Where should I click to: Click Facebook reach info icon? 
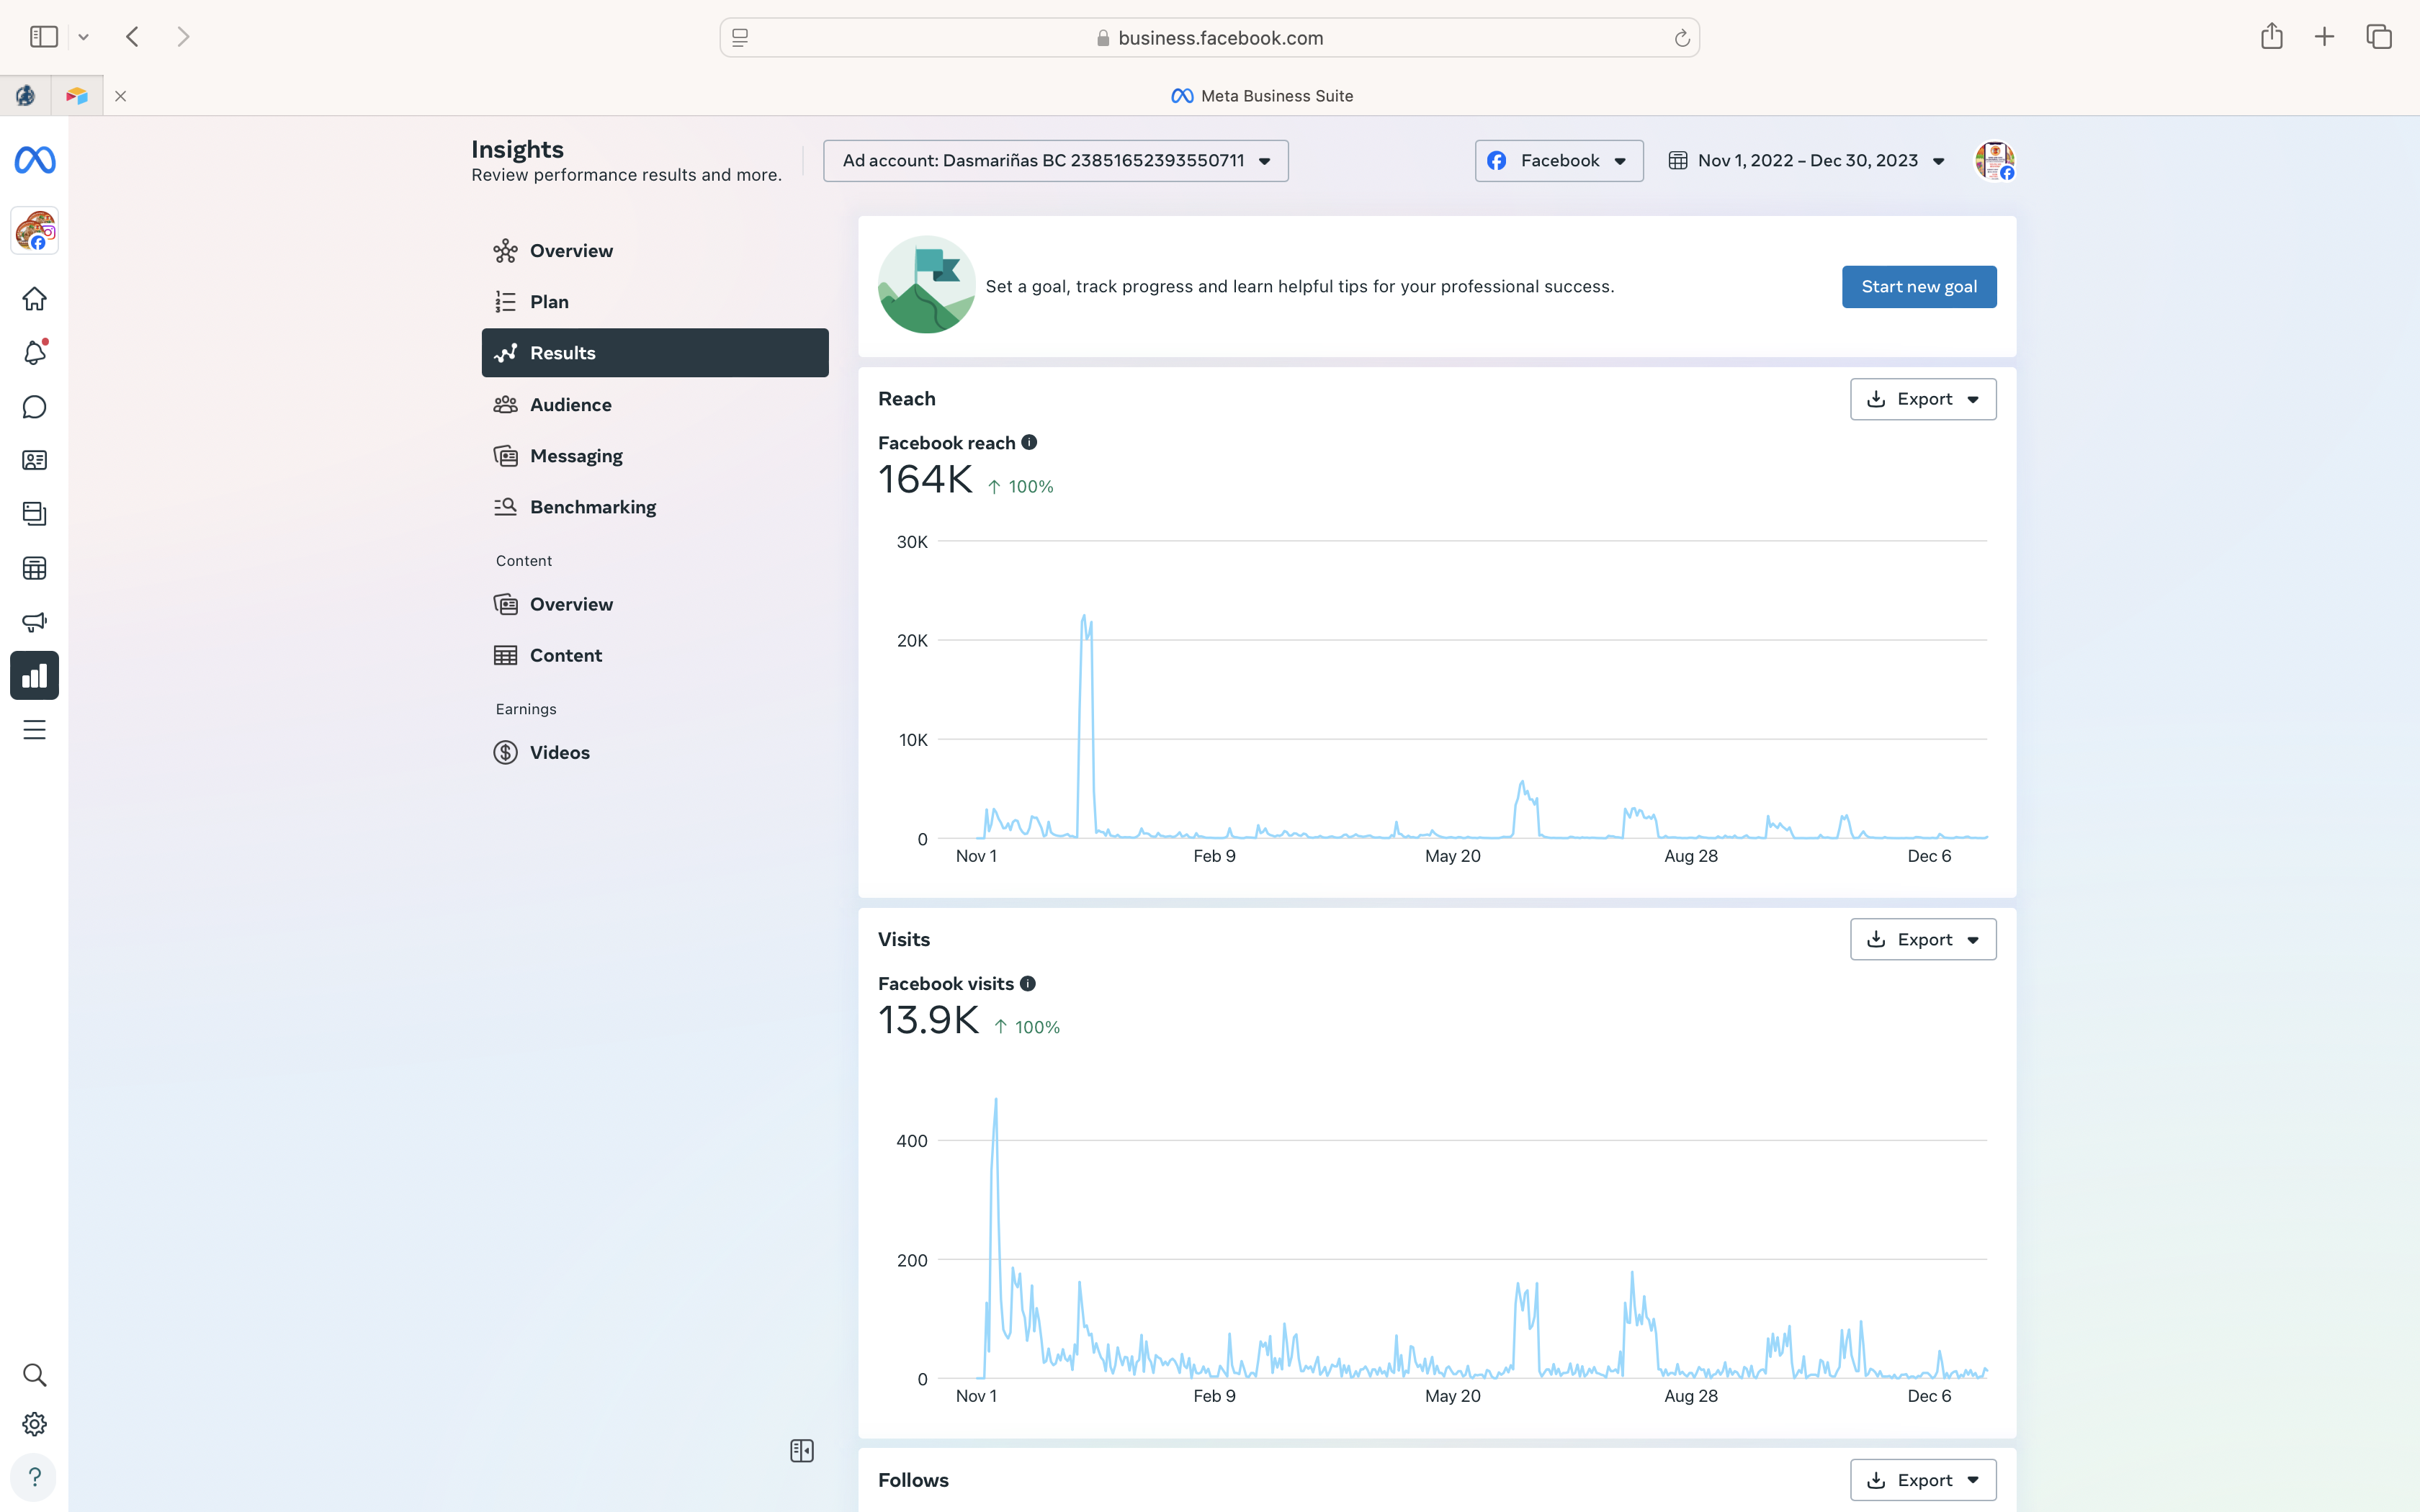pos(1029,442)
